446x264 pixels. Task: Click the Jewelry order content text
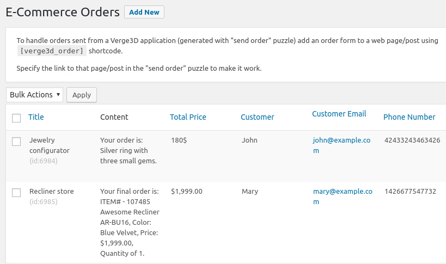(x=129, y=150)
